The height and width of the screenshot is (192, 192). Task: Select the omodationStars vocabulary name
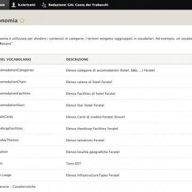(x=12, y=105)
